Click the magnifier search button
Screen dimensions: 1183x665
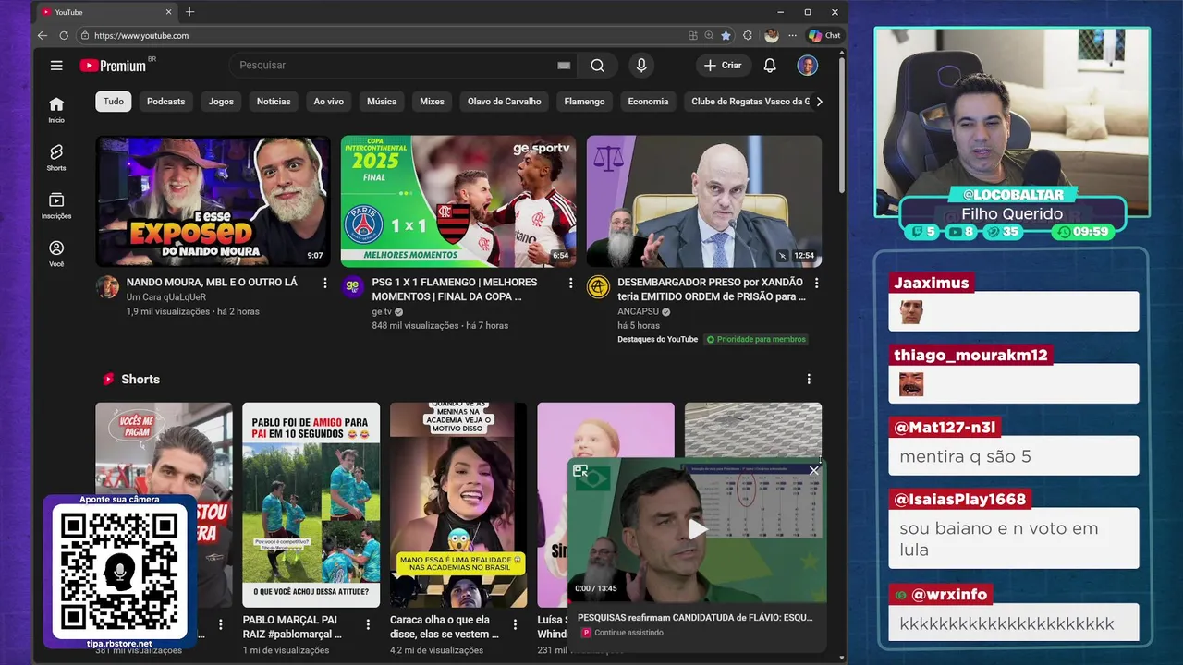597,66
